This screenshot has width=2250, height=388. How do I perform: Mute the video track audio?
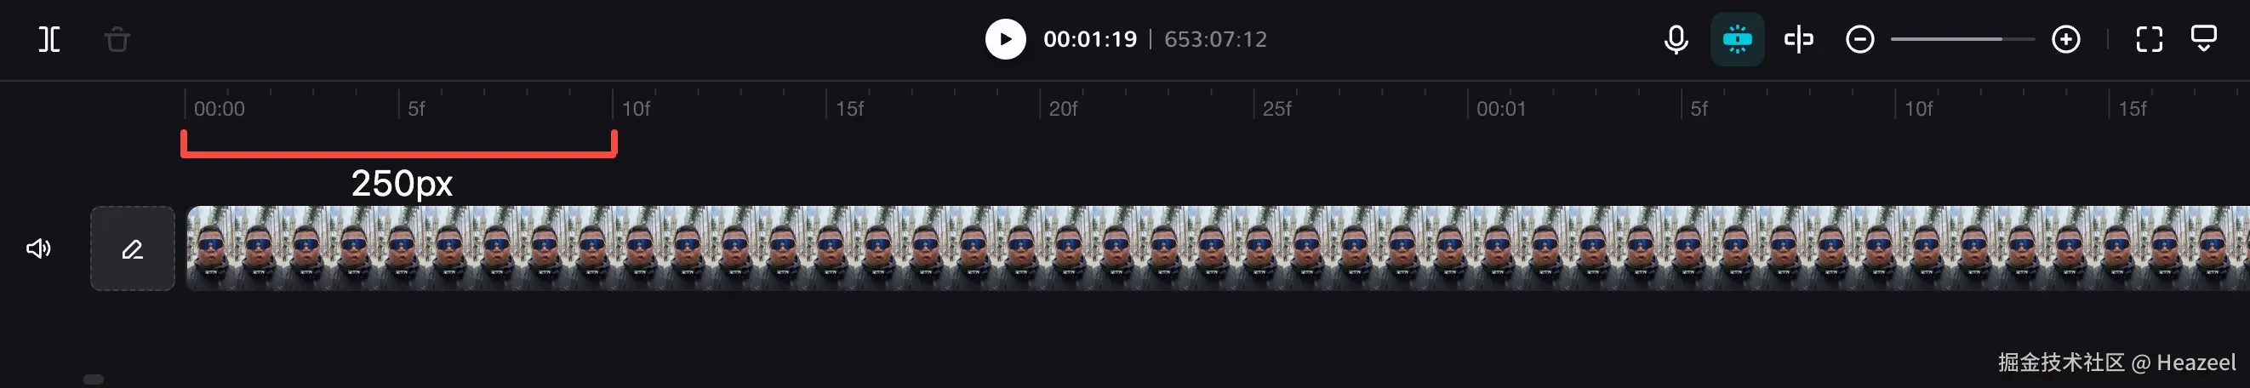click(38, 248)
